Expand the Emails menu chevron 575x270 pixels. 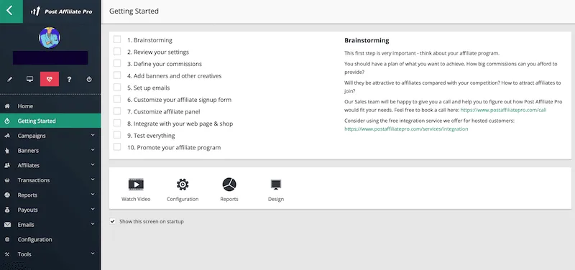(93, 224)
